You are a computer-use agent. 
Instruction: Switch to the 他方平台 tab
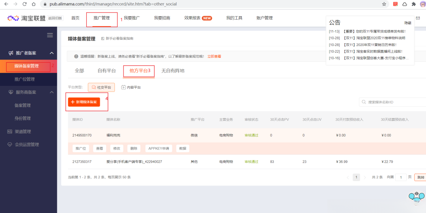(x=138, y=71)
